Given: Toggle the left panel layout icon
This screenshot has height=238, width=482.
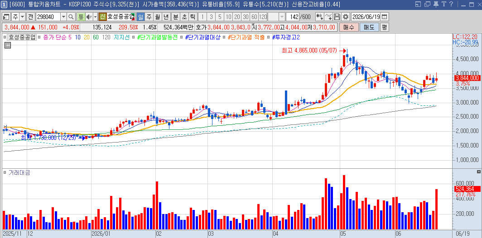Looking at the screenshot, I should [6, 17].
